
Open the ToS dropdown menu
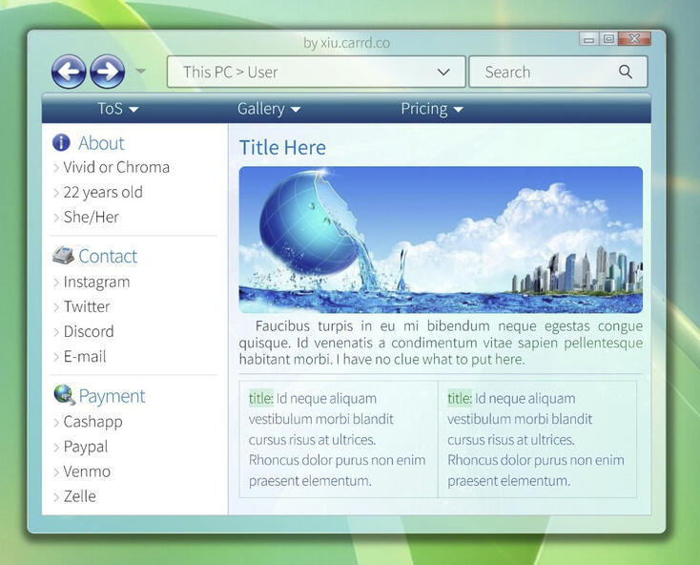point(118,109)
